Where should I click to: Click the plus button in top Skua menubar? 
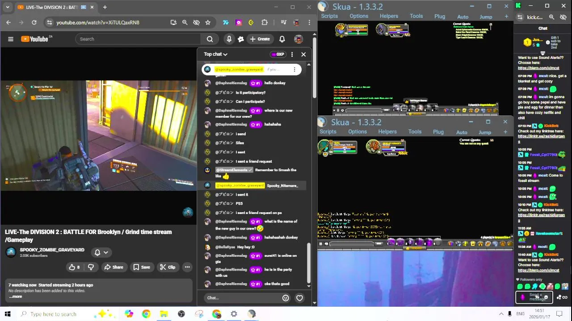pyautogui.click(x=506, y=16)
